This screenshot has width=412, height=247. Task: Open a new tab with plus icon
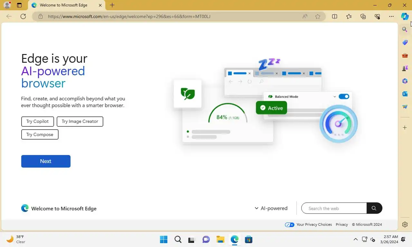tap(112, 5)
